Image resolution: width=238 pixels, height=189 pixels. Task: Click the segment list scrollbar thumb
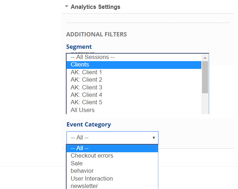[x=205, y=77]
